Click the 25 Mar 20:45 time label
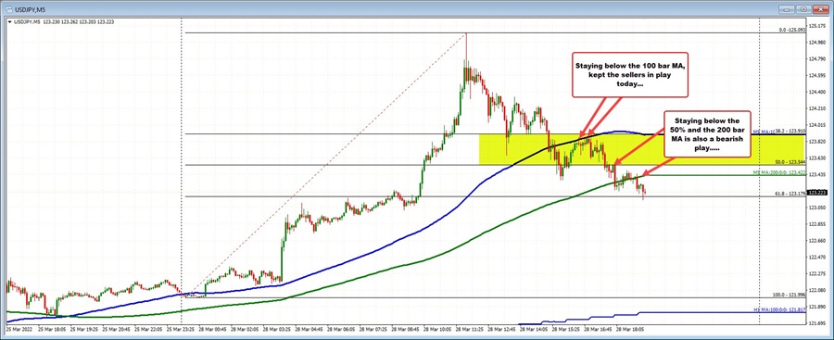834x340 pixels. tap(117, 330)
